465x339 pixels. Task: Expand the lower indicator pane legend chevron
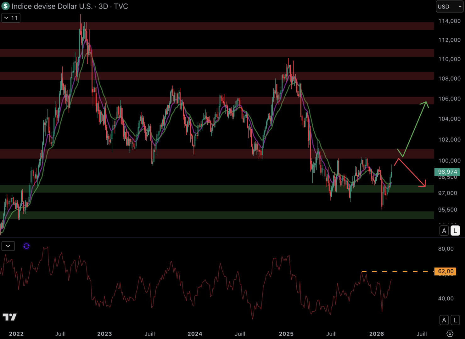8,246
